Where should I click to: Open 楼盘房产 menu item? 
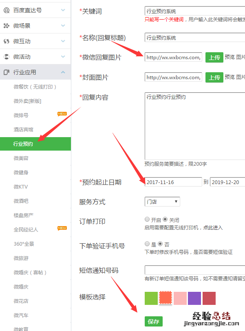click(23, 215)
